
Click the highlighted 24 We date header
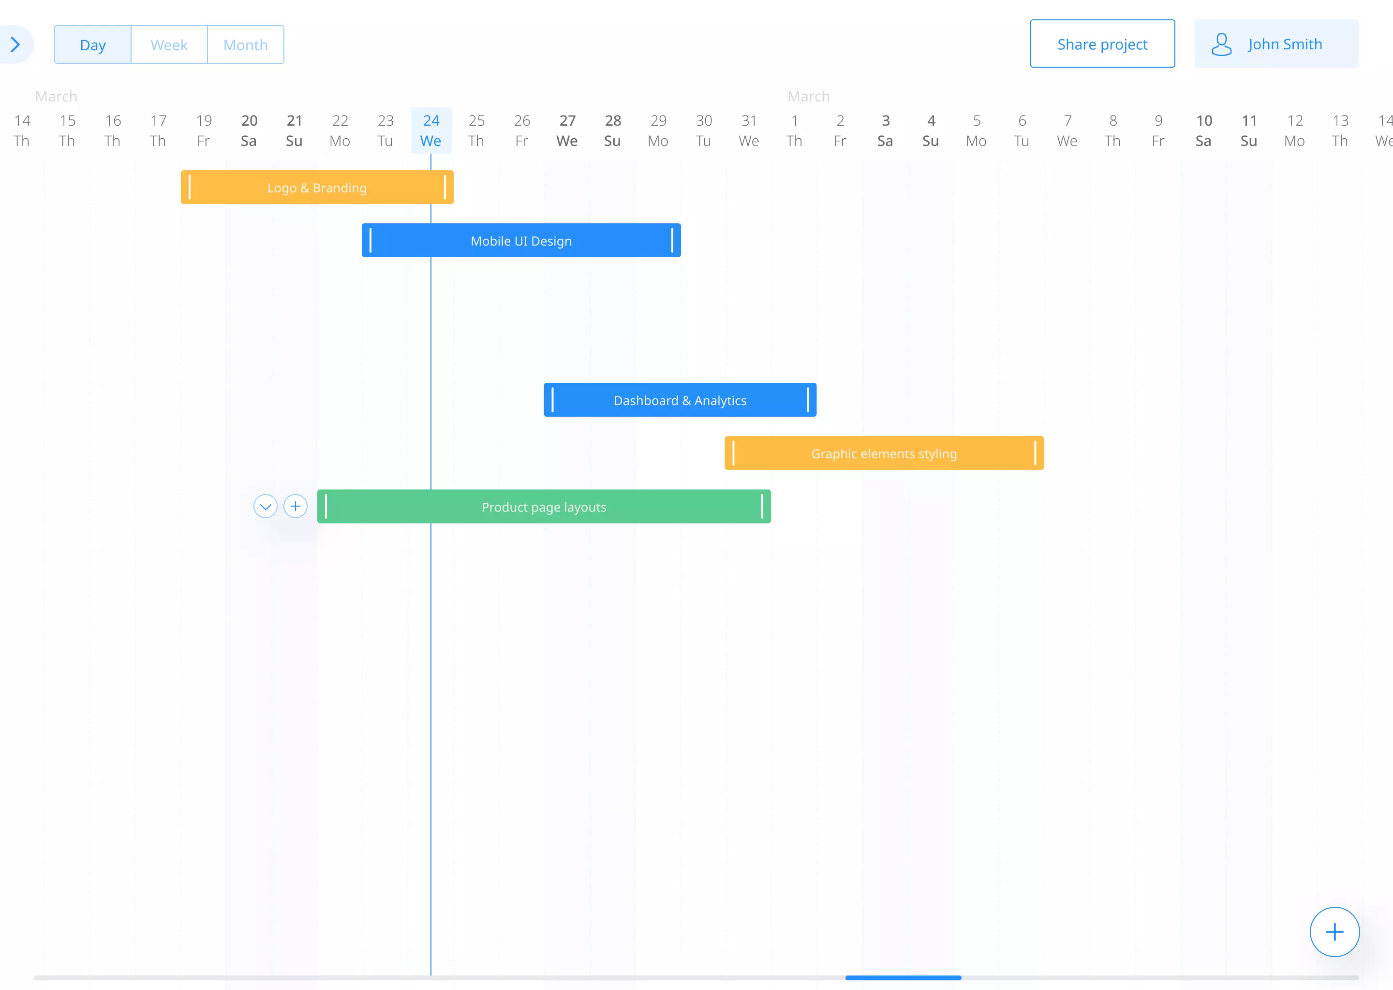430,130
